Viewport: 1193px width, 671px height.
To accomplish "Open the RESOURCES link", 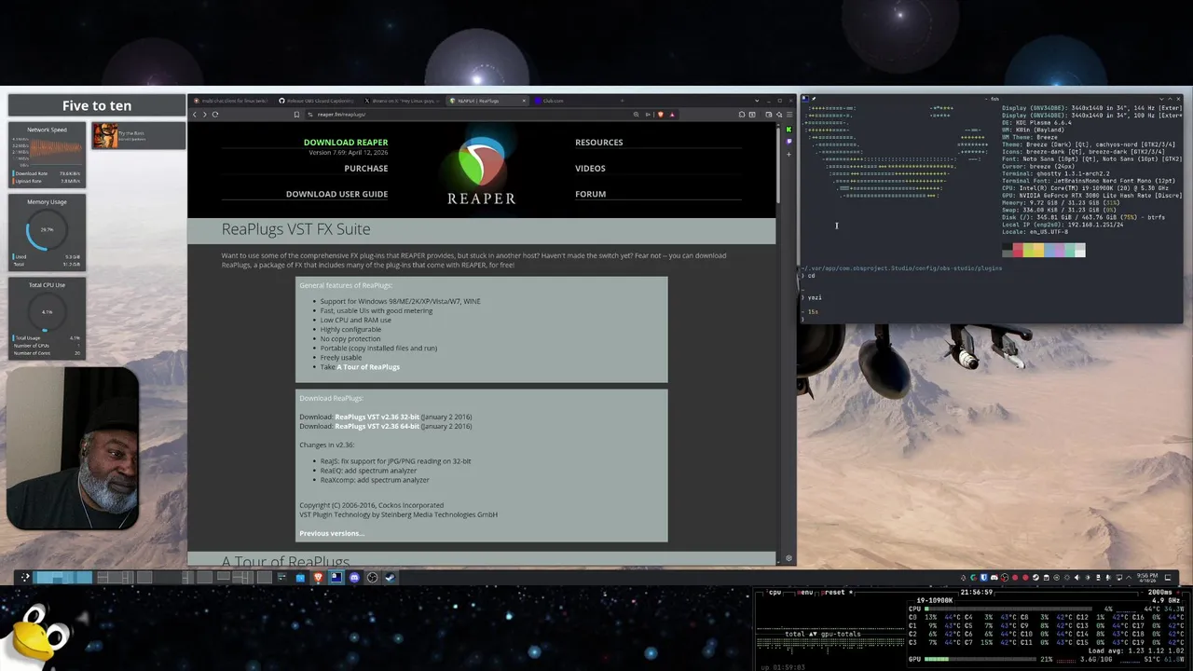I will [x=599, y=143].
